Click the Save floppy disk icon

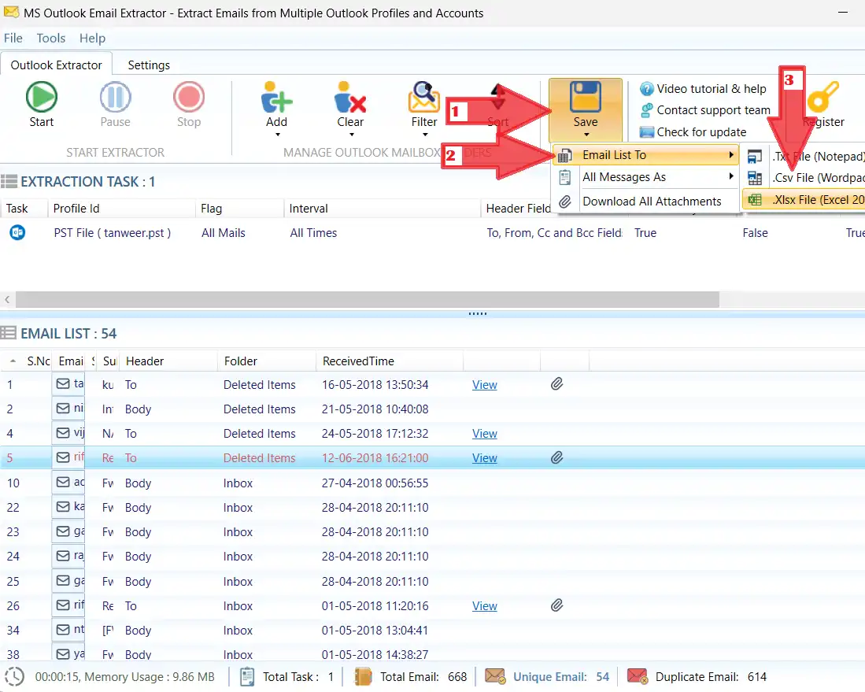pos(586,97)
